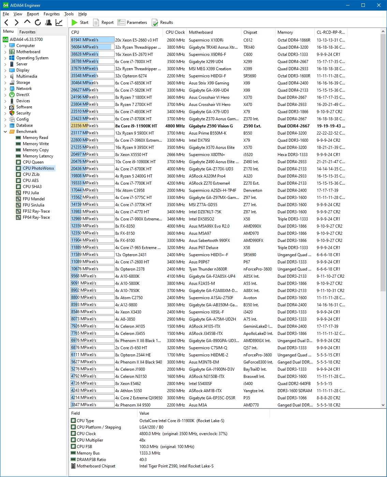Select CPU AES benchmark
Viewport: 387px width, 477px height.
[31, 181]
